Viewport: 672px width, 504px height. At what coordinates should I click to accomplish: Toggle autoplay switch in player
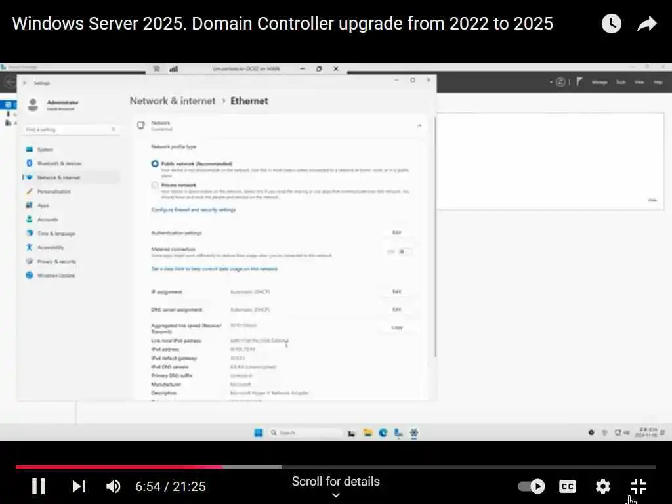[531, 486]
